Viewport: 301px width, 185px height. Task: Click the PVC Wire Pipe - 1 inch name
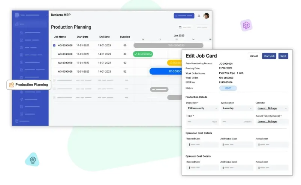click(231, 73)
